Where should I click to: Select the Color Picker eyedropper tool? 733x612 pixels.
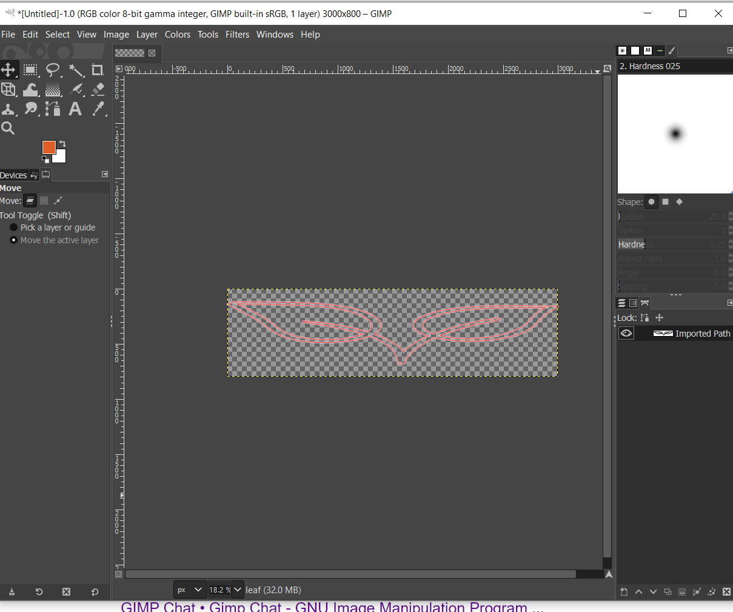[98, 109]
